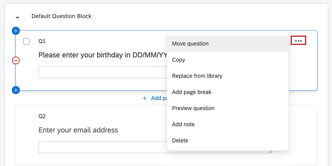
Task: Click the Q1 birthday answer text field
Action: coord(102,72)
